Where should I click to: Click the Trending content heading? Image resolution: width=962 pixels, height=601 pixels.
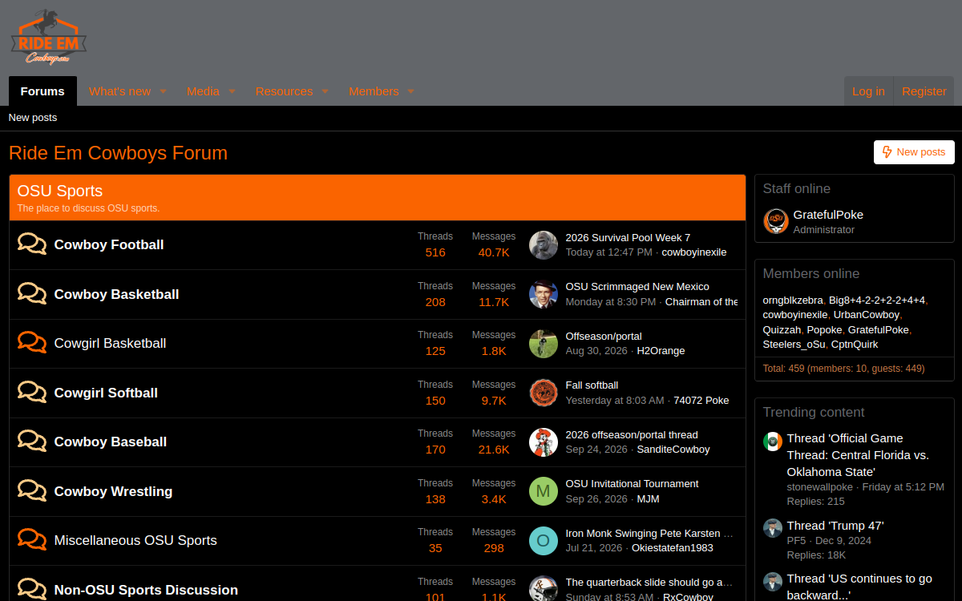click(814, 412)
